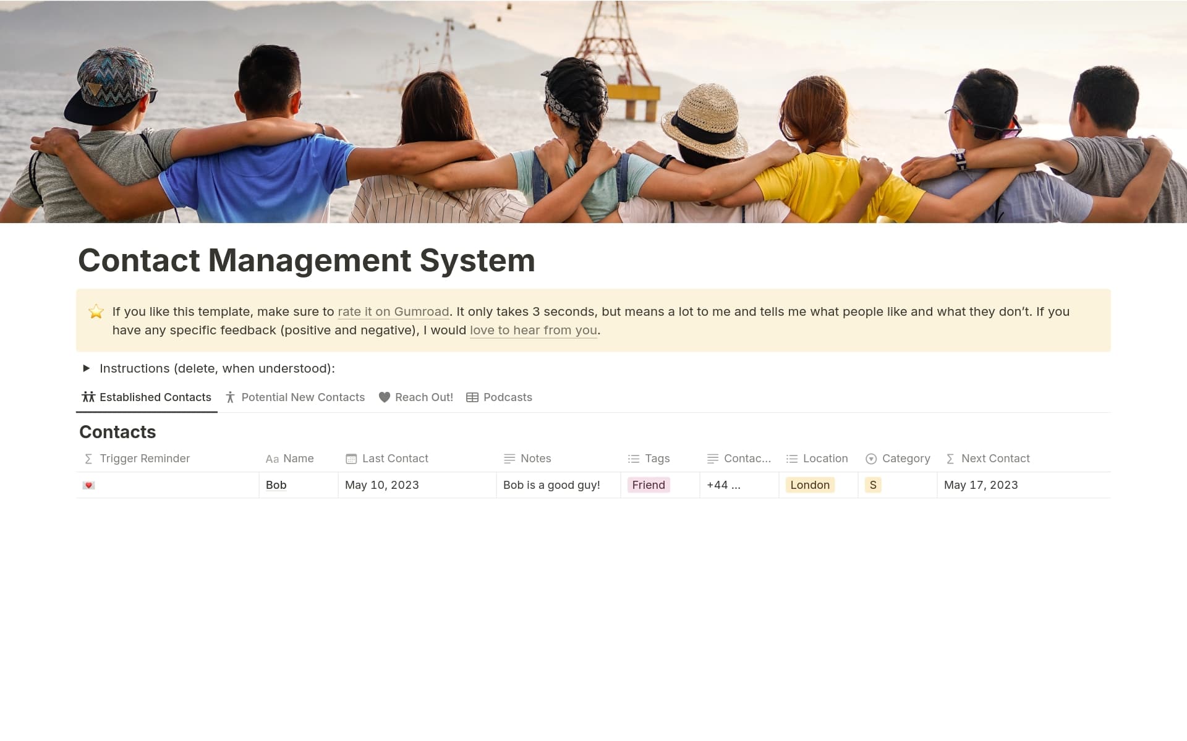Click the Σ icon on Trigger Reminder column

(87, 459)
